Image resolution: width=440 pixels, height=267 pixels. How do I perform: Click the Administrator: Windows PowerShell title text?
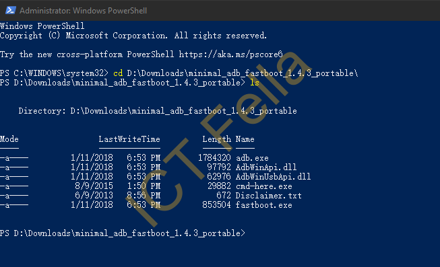[83, 11]
